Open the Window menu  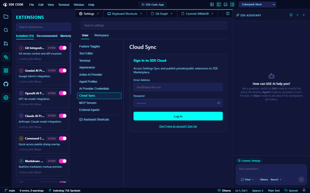79,4
